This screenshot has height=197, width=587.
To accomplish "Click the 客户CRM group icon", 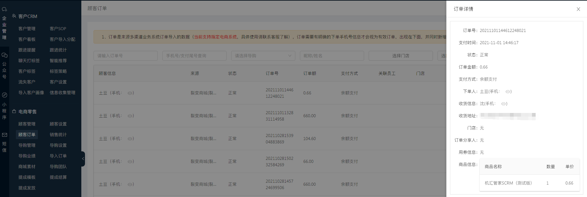I will click(14, 16).
